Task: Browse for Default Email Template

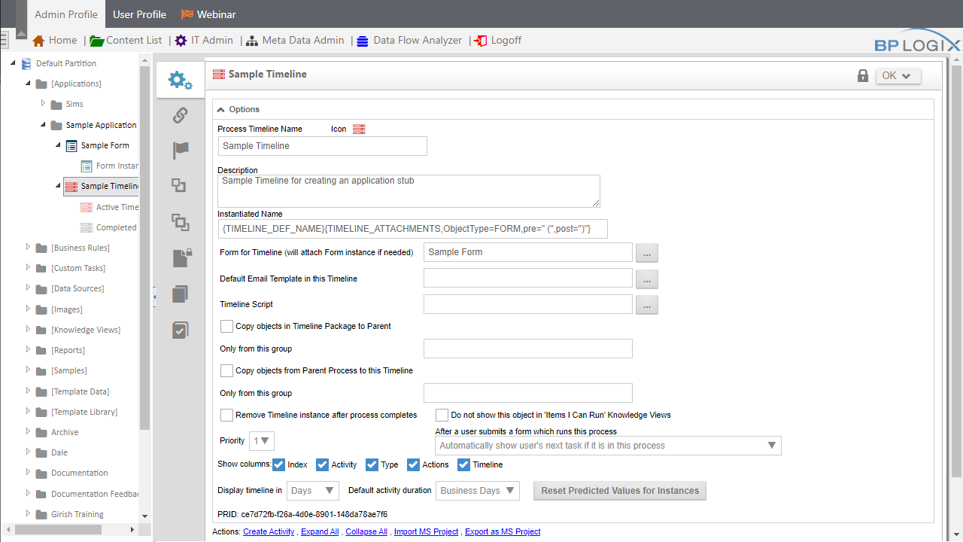Action: click(647, 279)
